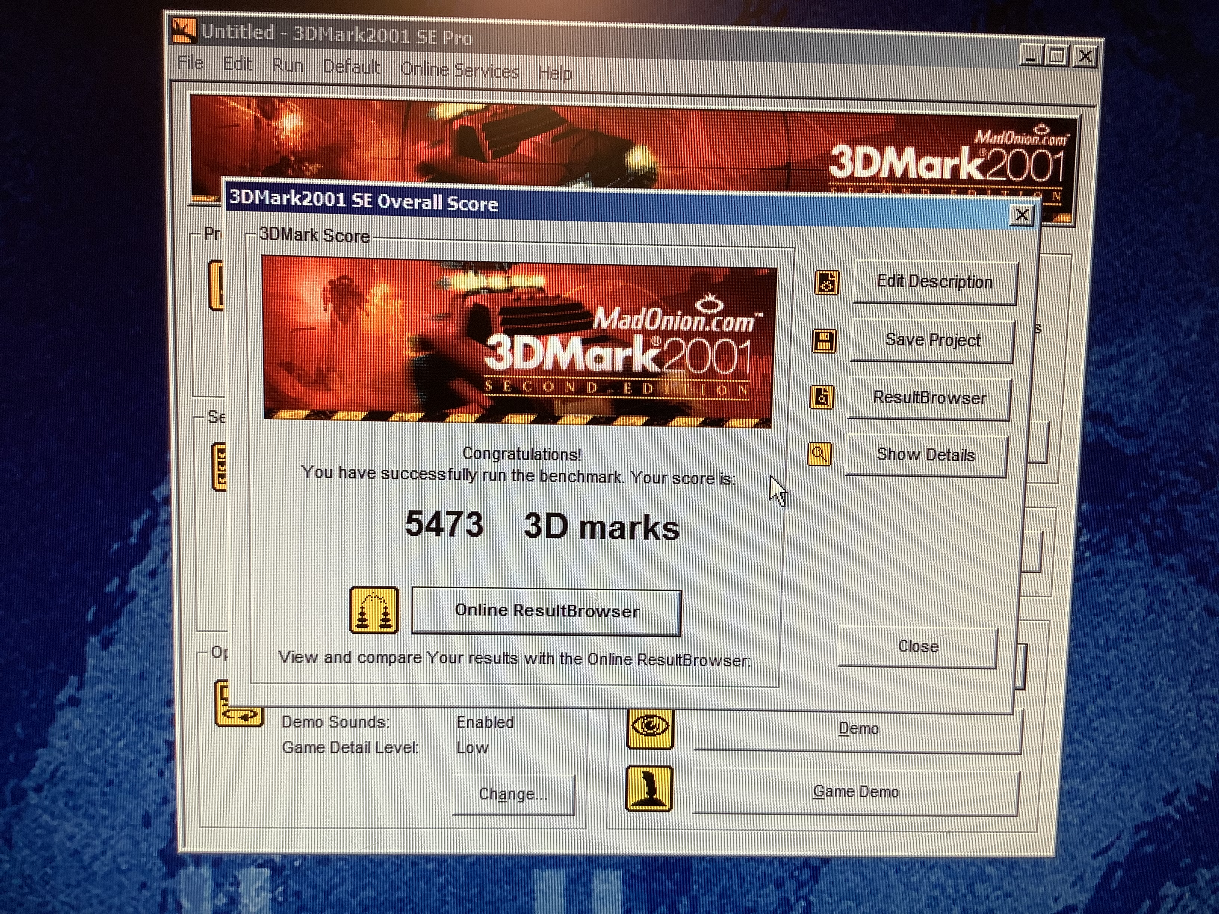1219x914 pixels.
Task: Click the Save Project floppy disk icon
Action: (824, 341)
